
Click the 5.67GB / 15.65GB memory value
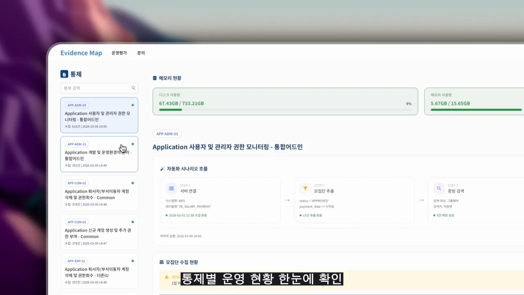coord(450,103)
